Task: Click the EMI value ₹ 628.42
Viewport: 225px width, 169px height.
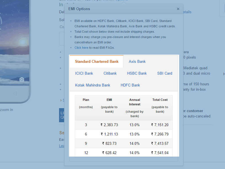Action: point(109,153)
